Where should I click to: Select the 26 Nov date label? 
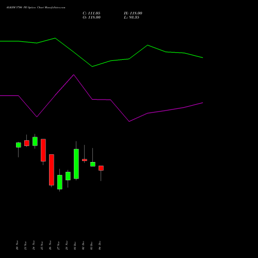pyautogui.click(x=50, y=245)
